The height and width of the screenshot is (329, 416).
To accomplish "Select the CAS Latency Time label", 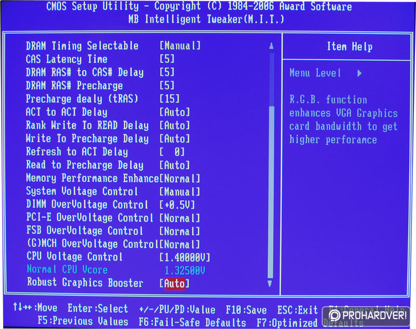I will [67, 59].
